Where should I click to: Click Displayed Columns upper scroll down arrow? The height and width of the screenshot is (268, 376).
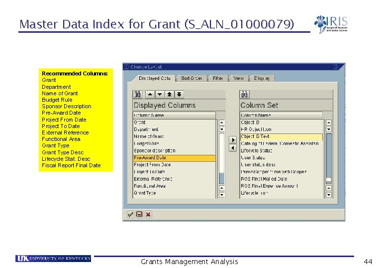coord(222,129)
